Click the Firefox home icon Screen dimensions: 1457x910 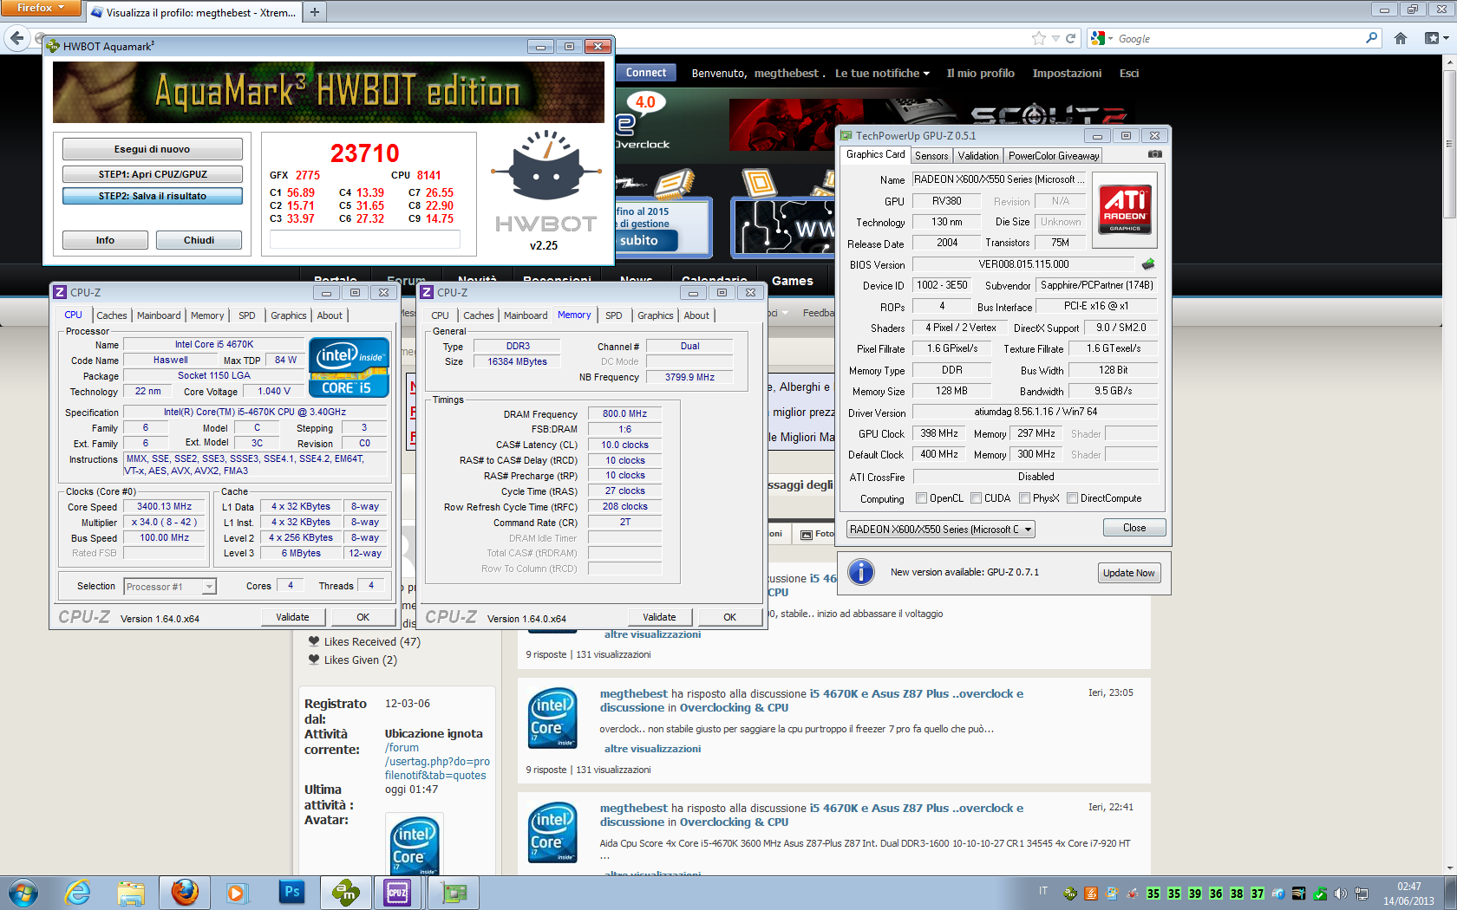point(1401,38)
